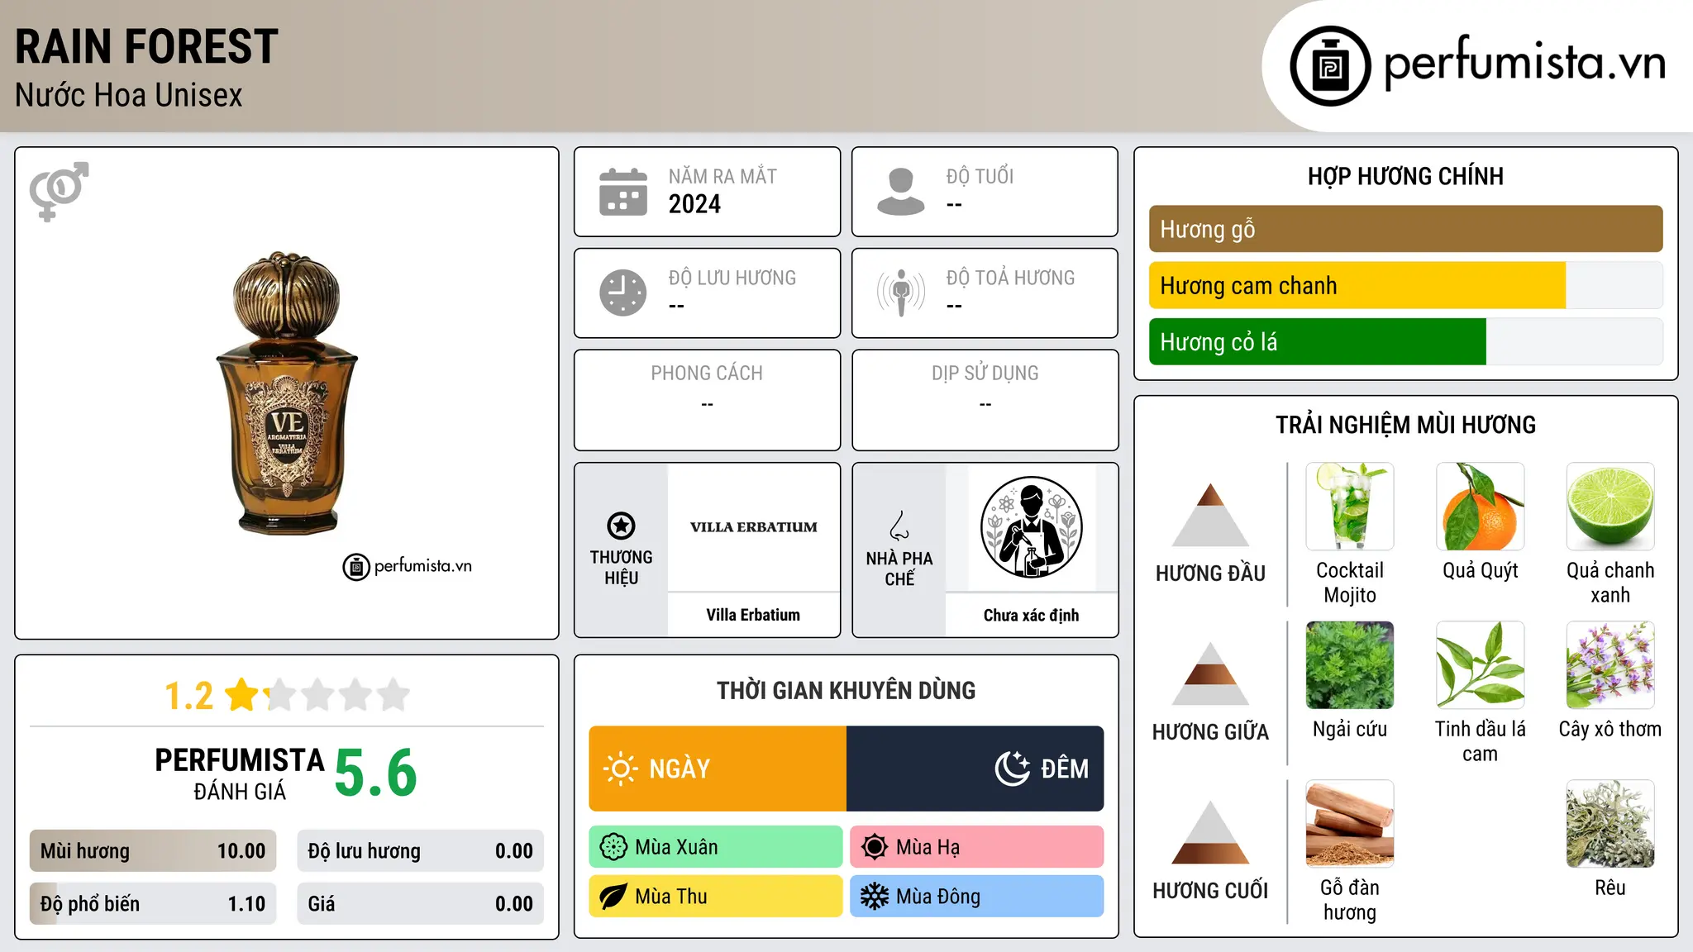The height and width of the screenshot is (952, 1693).
Task: Click the Dịp sử dụng card
Action: point(985,400)
